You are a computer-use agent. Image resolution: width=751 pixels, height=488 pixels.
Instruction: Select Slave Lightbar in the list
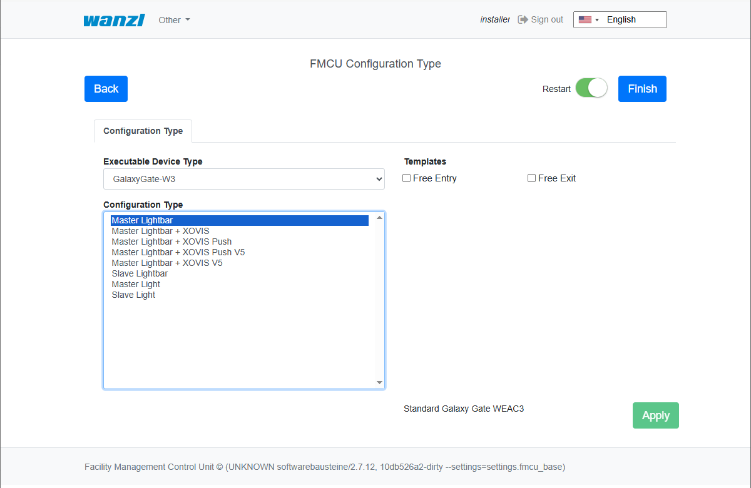[x=140, y=273]
